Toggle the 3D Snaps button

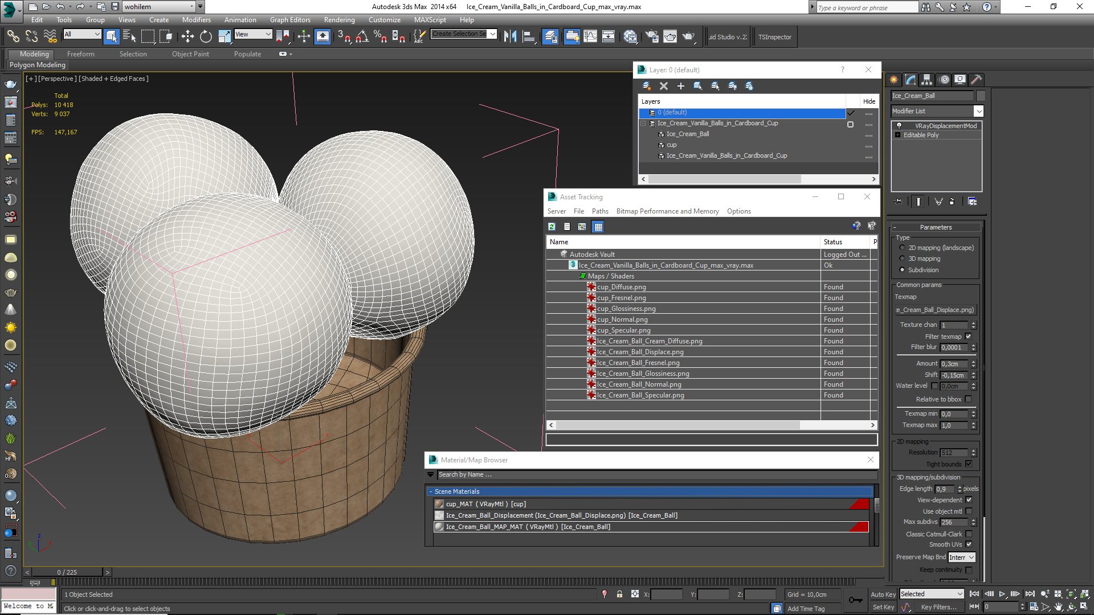[x=344, y=36]
